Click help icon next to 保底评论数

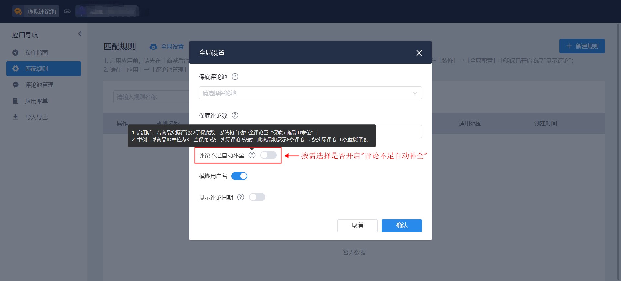point(235,115)
